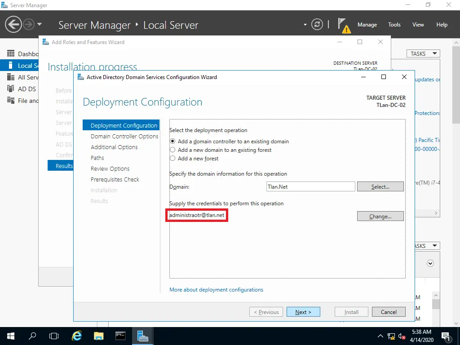Image resolution: width=460 pixels, height=345 pixels.
Task: Select the 'Add a new forest' option
Action: point(173,159)
